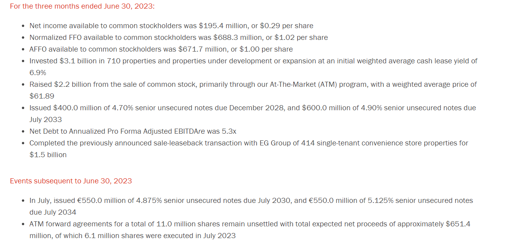Click the 'July 2033' due date text
521x242 pixels.
tap(45, 120)
